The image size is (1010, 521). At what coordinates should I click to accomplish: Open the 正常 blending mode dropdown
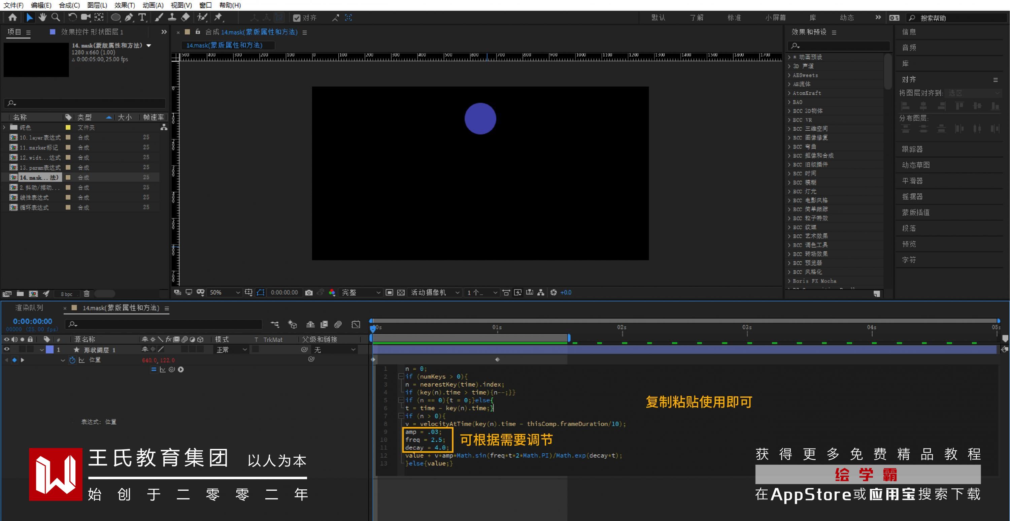click(x=231, y=350)
